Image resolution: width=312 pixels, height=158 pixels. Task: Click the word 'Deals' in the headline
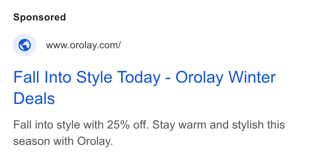(34, 99)
